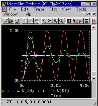Image resolution: width=98 pixels, height=106 pixels.
Task: Click the Zoom Out magnifier icon
Action: [50, 21]
